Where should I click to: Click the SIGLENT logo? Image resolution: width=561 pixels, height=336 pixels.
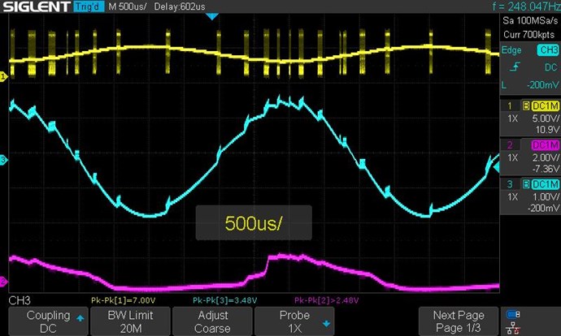point(36,6)
